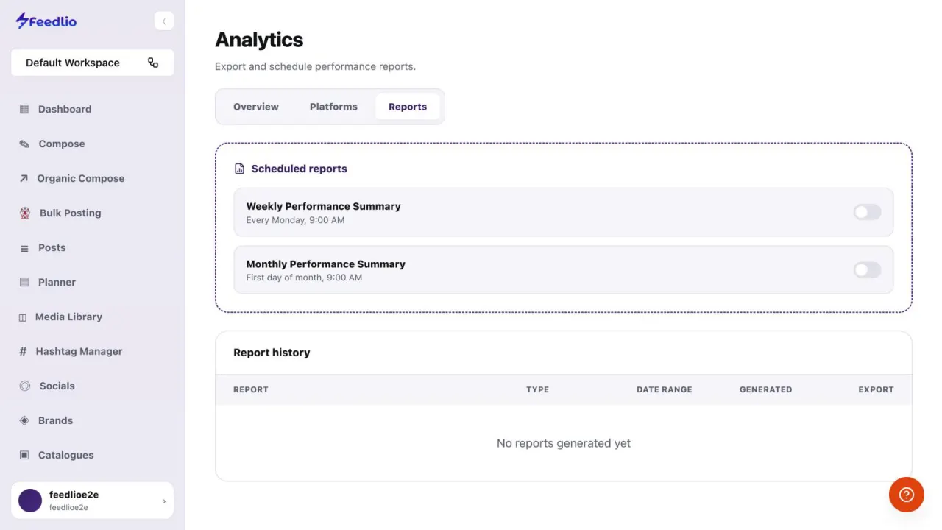Click the GENERATED column header

point(765,389)
